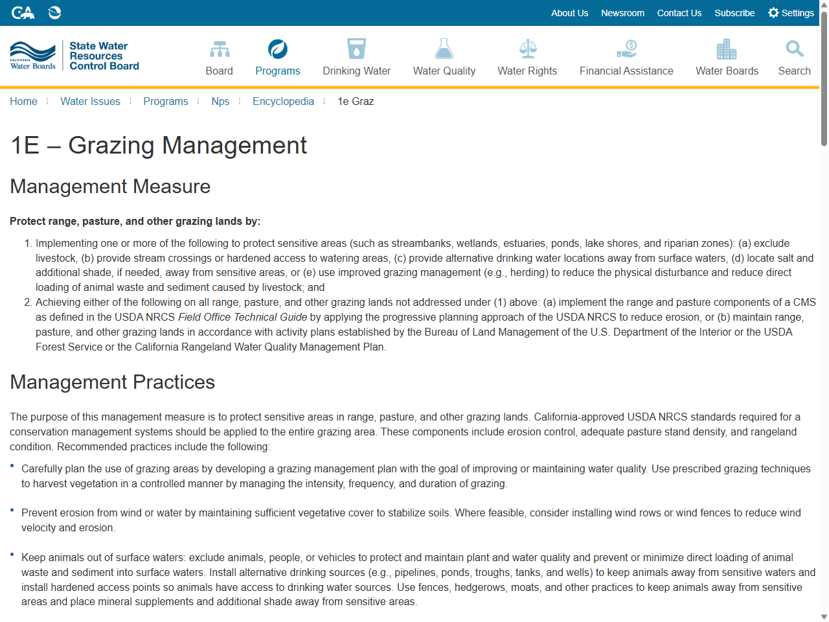Click the CA.gov logo
The image size is (829, 622).
23,12
